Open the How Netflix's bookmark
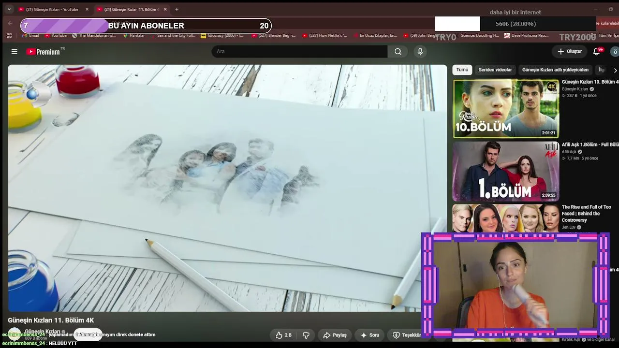 coord(324,35)
